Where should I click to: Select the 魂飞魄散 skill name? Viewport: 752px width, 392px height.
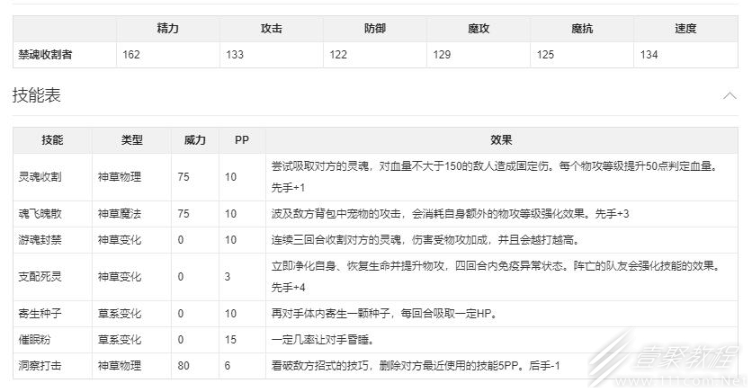coord(40,214)
